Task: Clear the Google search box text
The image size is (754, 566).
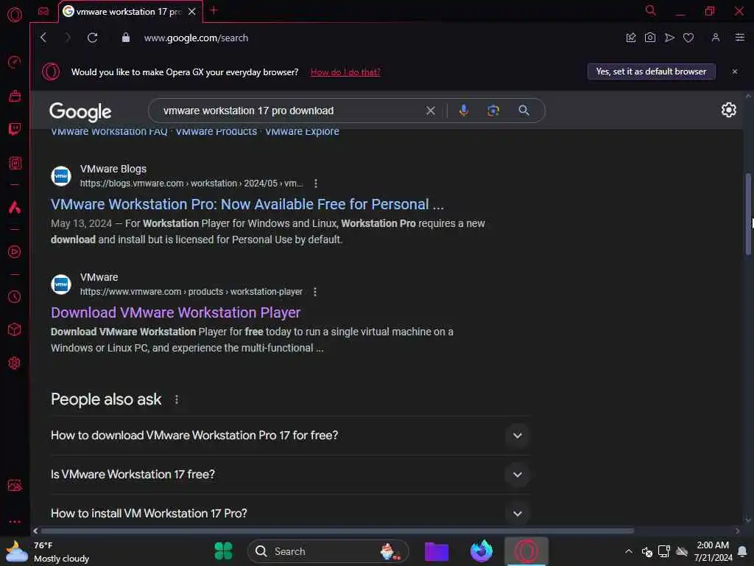Action: point(430,111)
